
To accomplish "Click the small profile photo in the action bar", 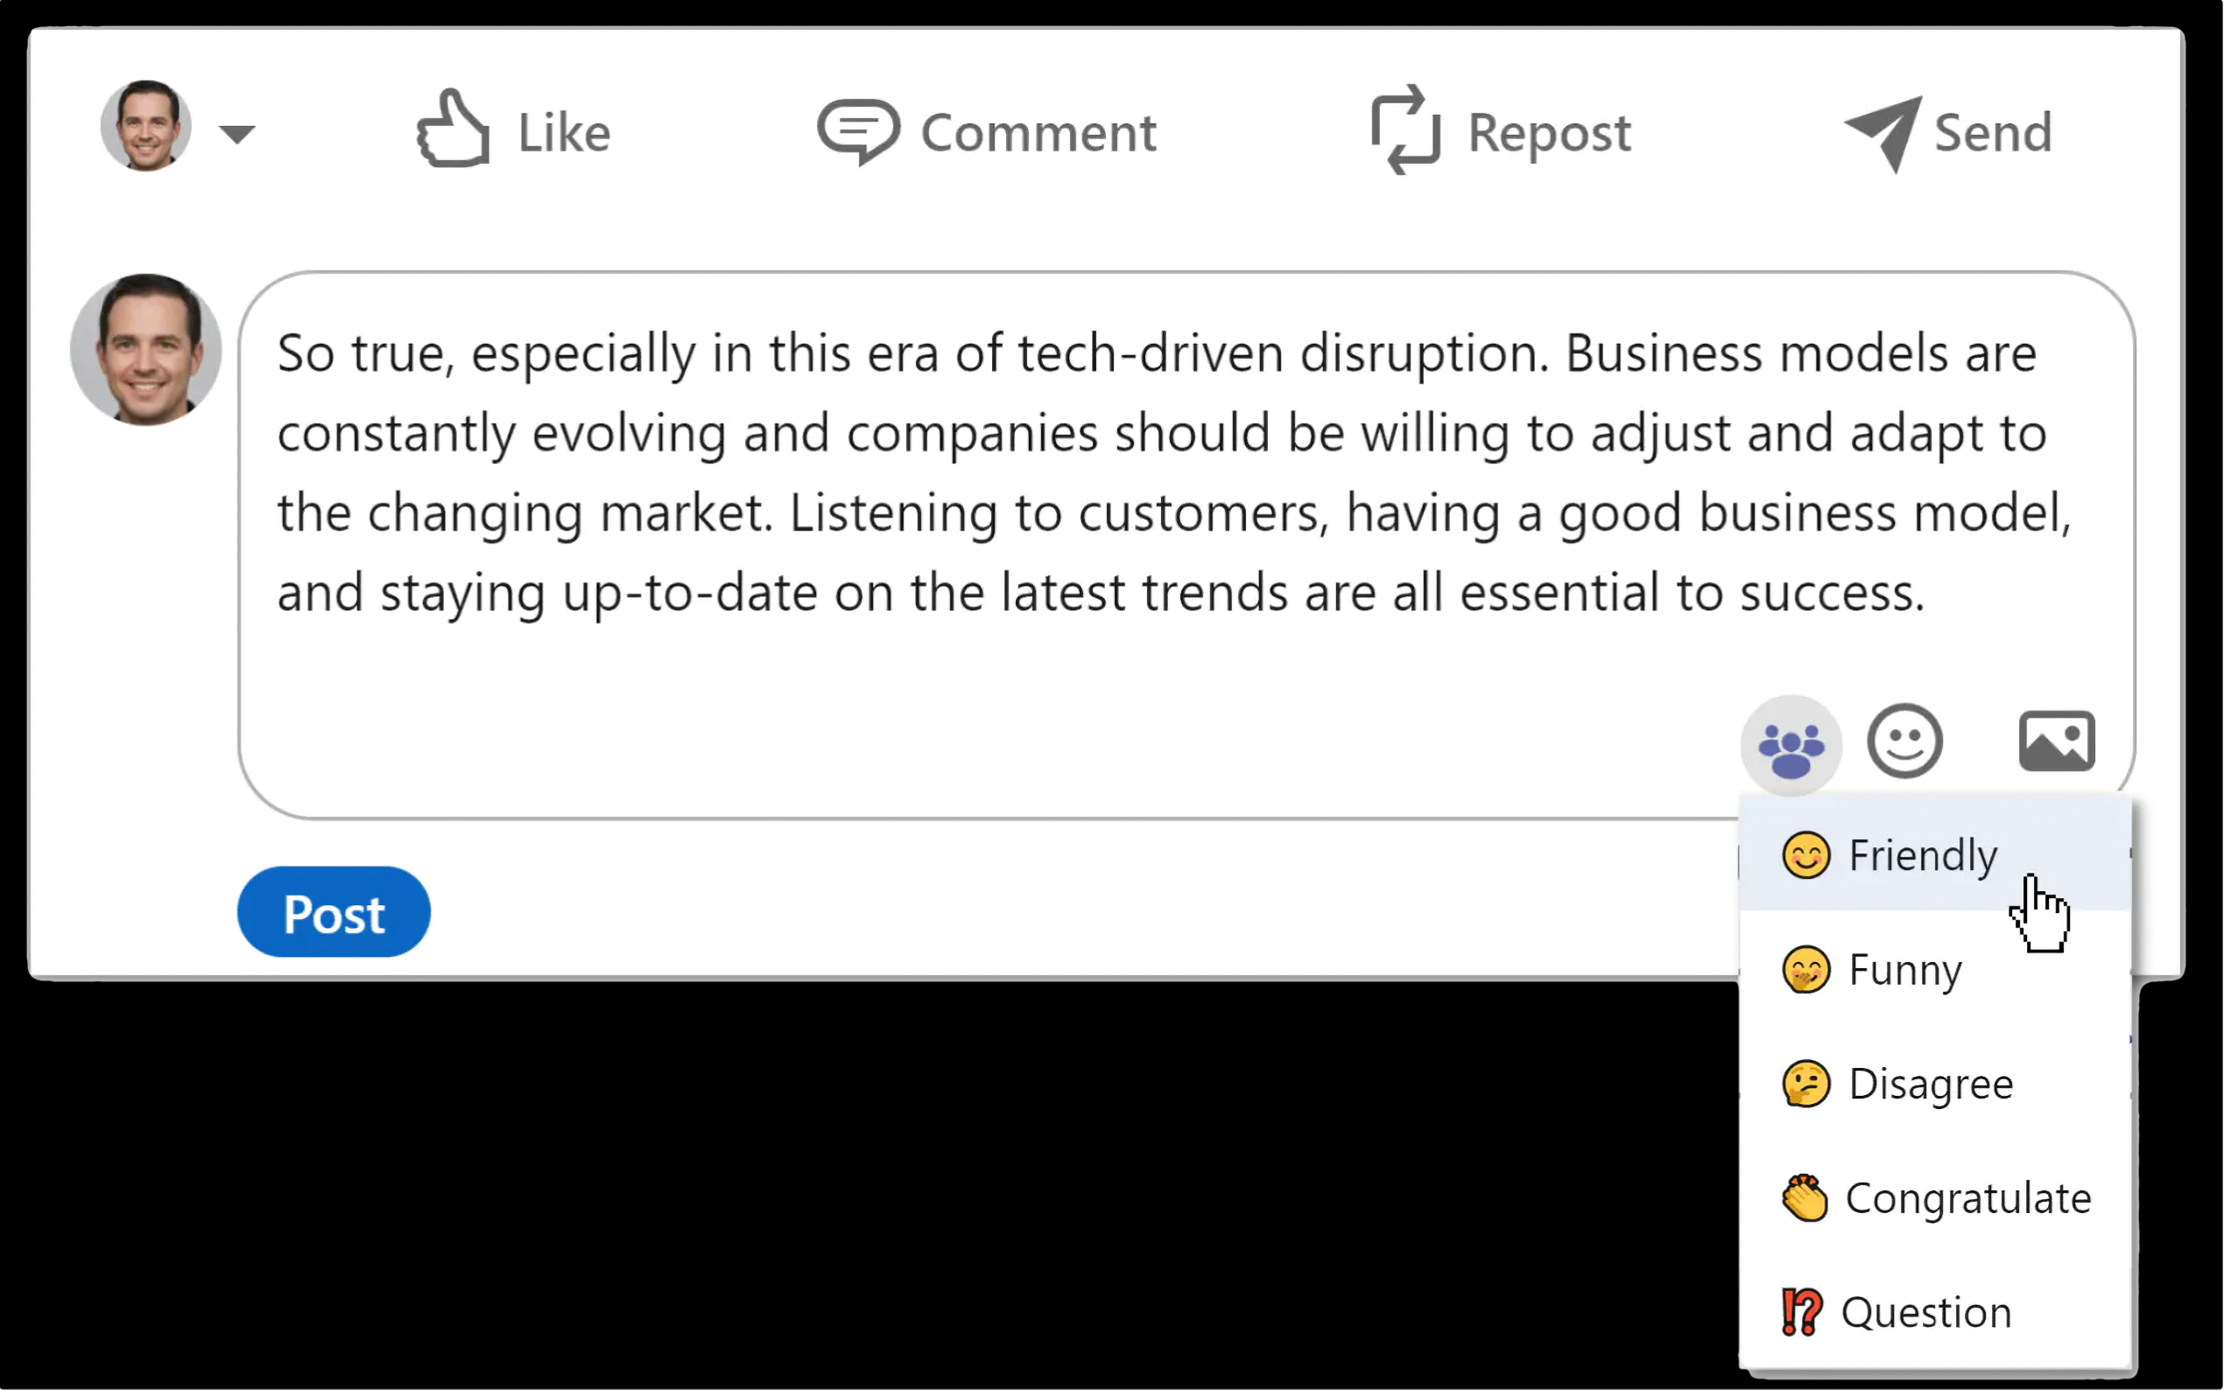I will tap(145, 126).
